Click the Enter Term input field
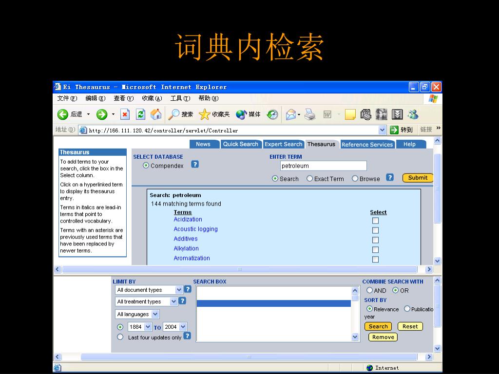This screenshot has height=374, width=499. point(324,166)
